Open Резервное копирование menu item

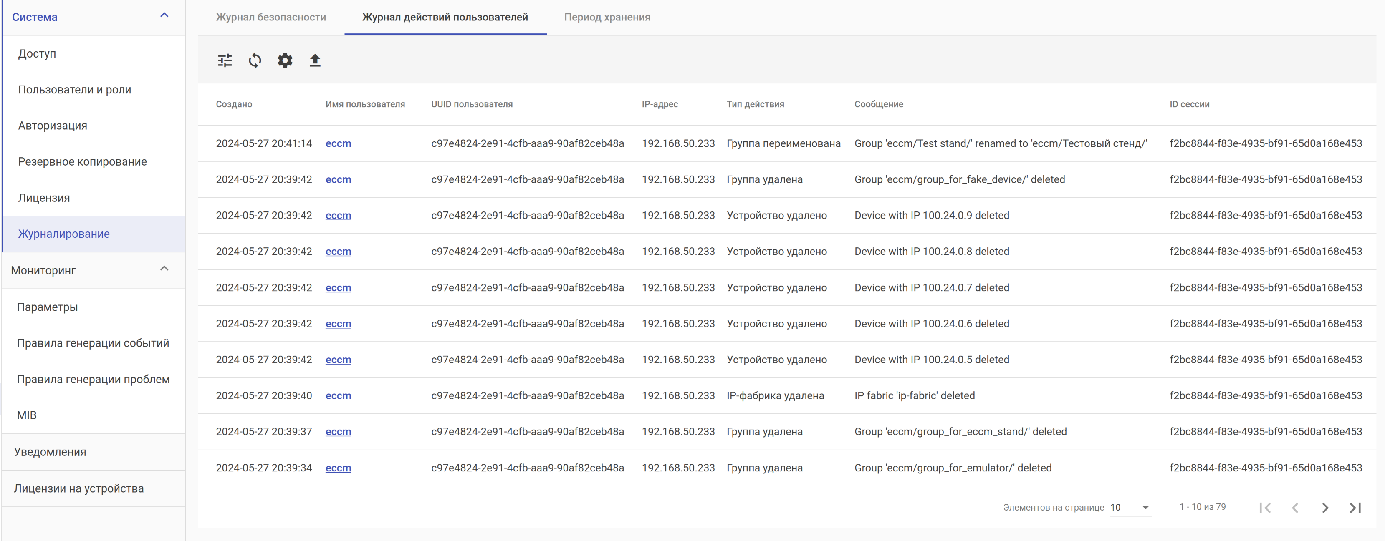point(82,162)
